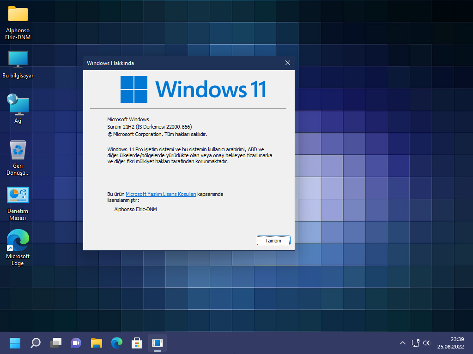473x354 pixels.
Task: Open Task View from the taskbar
Action: coord(56,343)
